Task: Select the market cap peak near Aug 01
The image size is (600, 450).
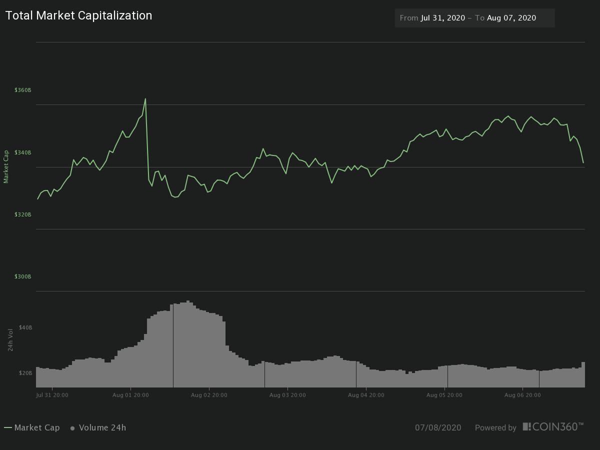Action: [x=145, y=99]
